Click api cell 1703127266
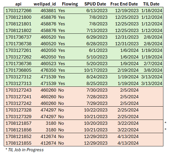 [x=18, y=11]
